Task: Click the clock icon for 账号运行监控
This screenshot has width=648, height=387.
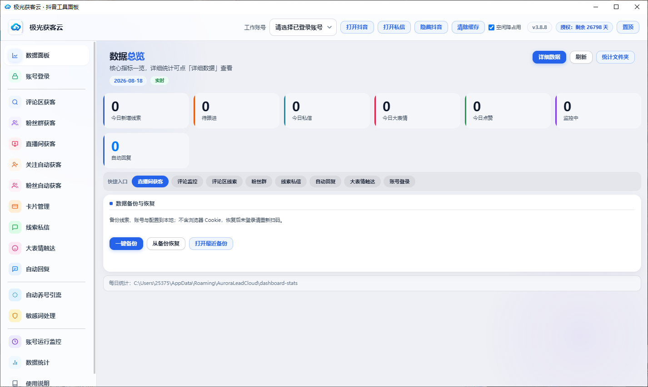Action: [x=15, y=342]
